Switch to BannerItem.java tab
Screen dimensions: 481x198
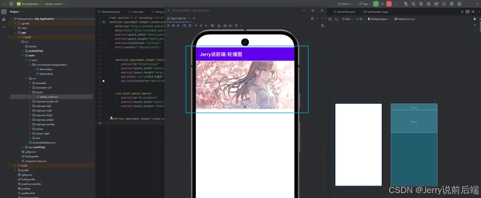344,12
